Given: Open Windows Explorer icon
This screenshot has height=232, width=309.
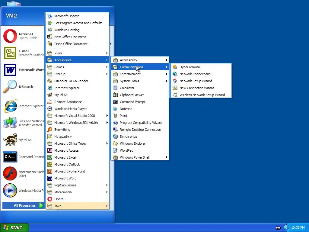Looking at the screenshot, I should point(115,143).
